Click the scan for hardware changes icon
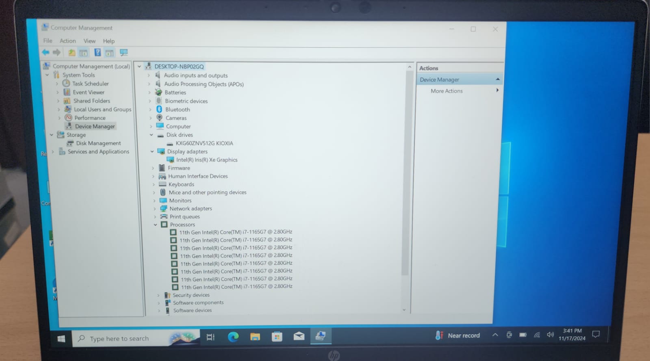The image size is (650, 361). pyautogui.click(x=123, y=53)
